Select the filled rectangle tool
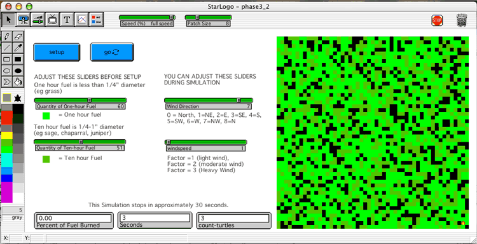This screenshot has height=244, width=477. tap(18, 59)
